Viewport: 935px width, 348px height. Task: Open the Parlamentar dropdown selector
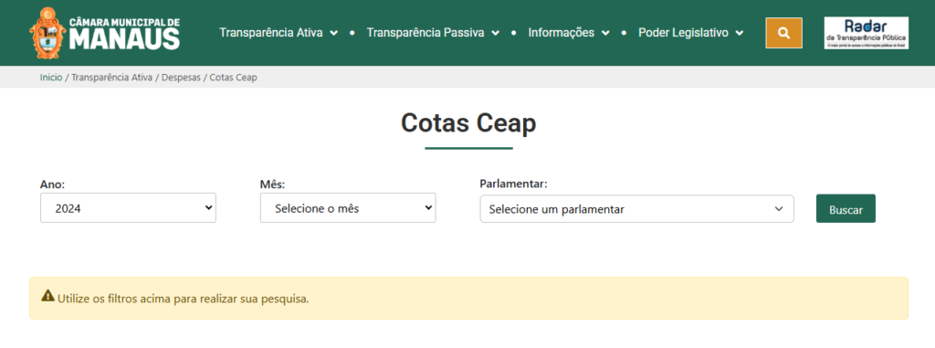[636, 209]
